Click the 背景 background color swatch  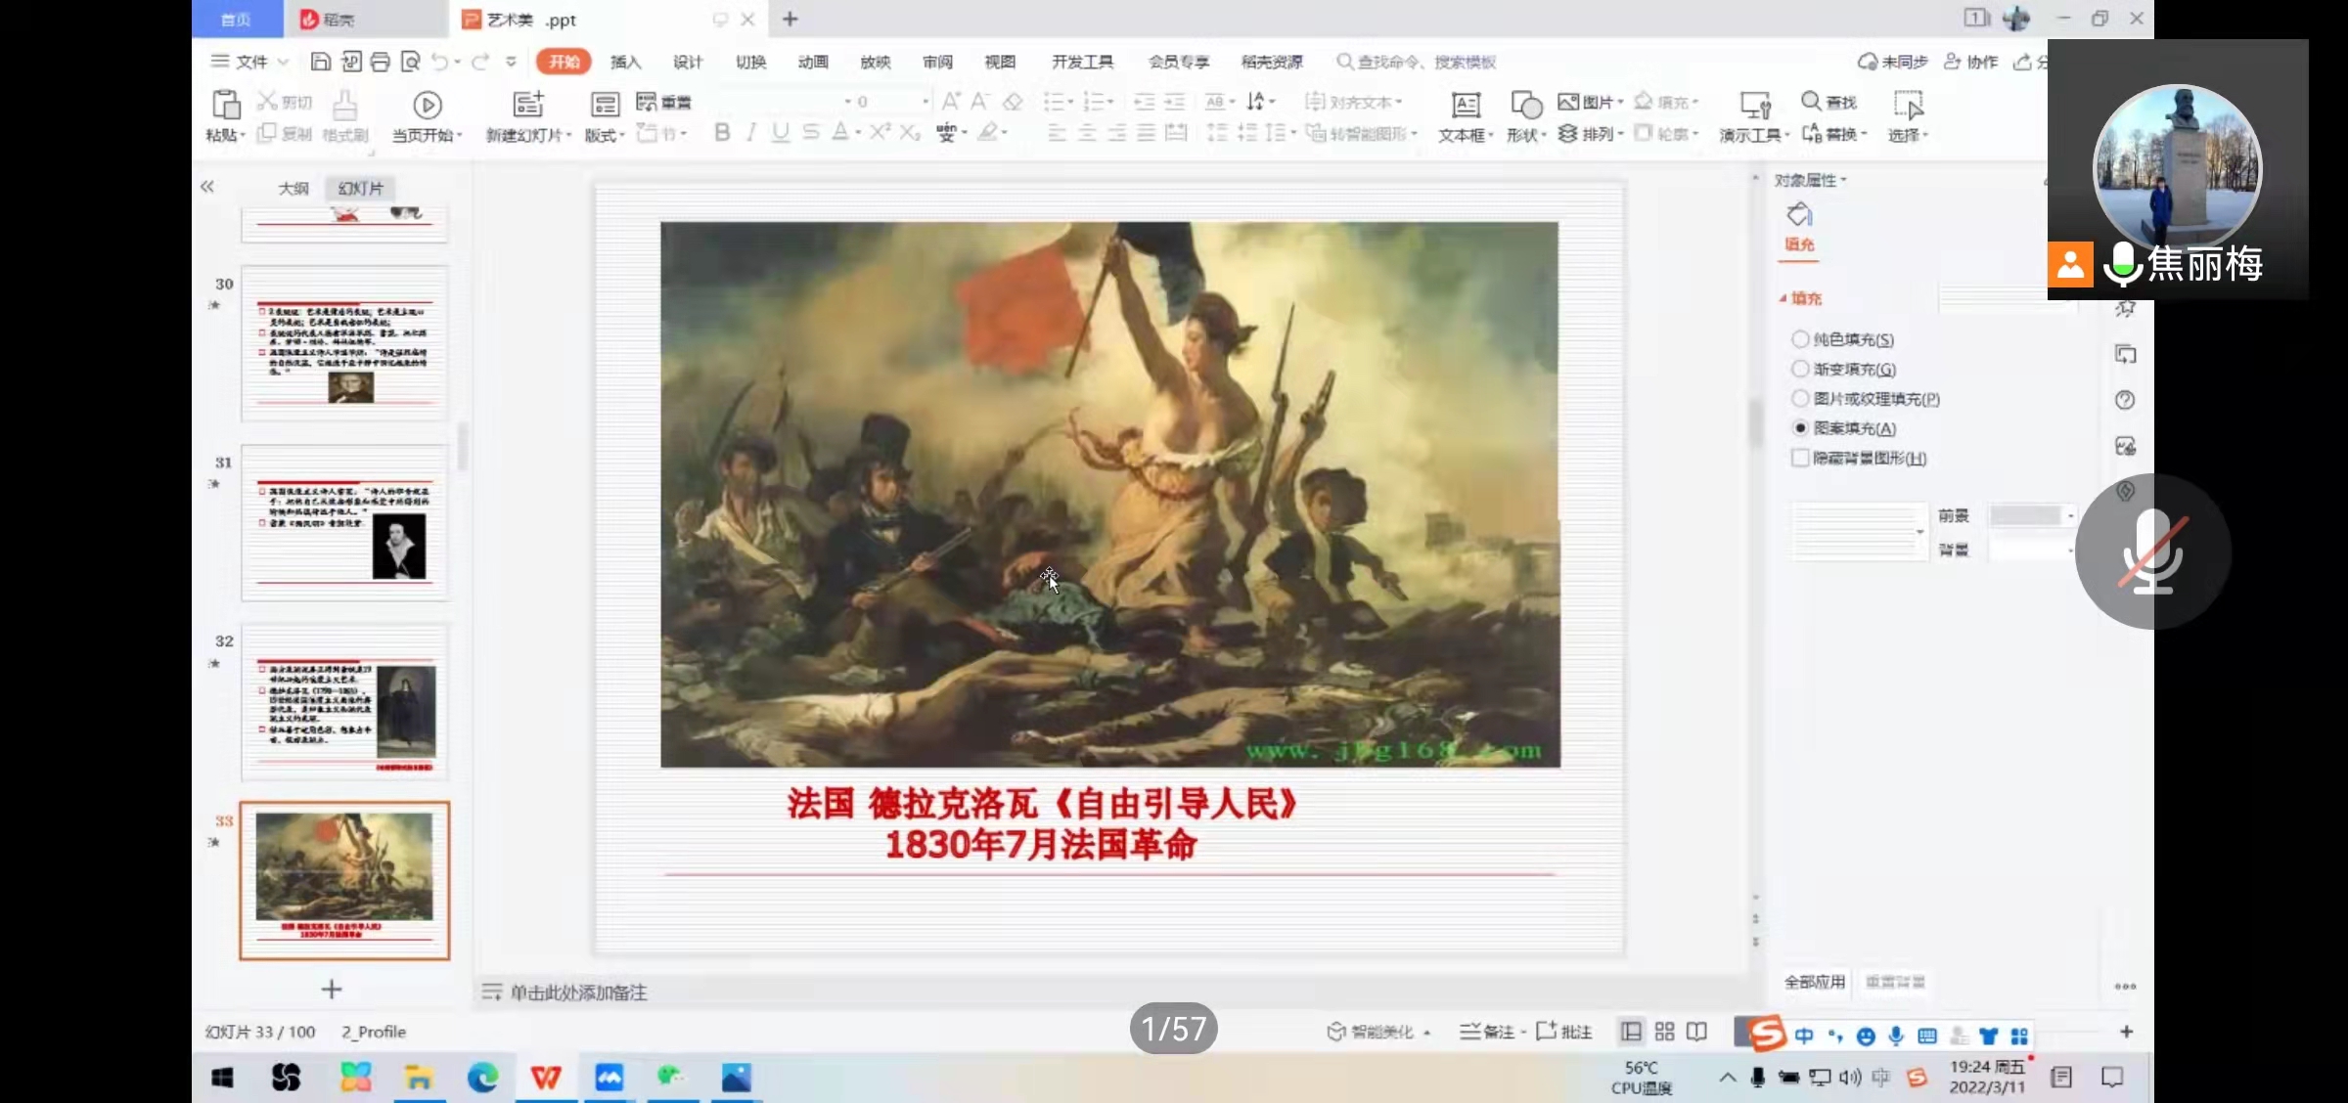click(x=2028, y=550)
